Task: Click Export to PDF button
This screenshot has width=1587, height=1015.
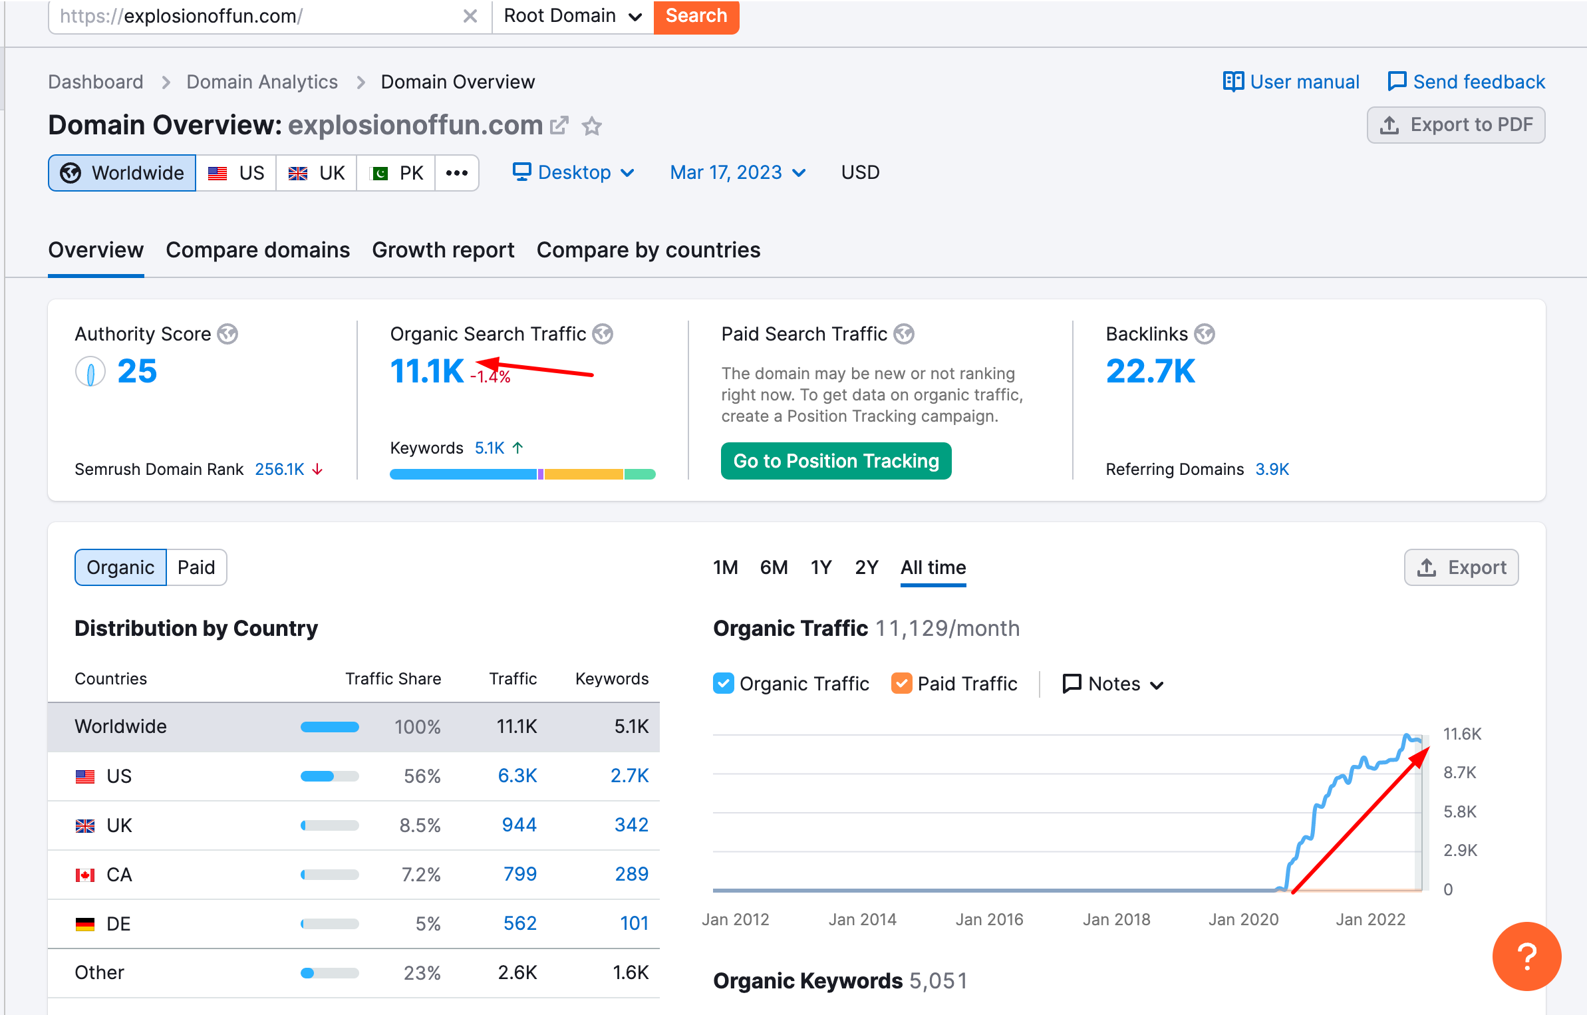Action: coord(1456,125)
